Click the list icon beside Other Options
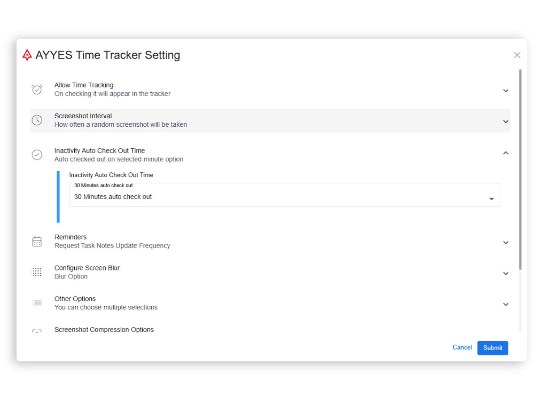The image size is (537, 403). pos(37,303)
